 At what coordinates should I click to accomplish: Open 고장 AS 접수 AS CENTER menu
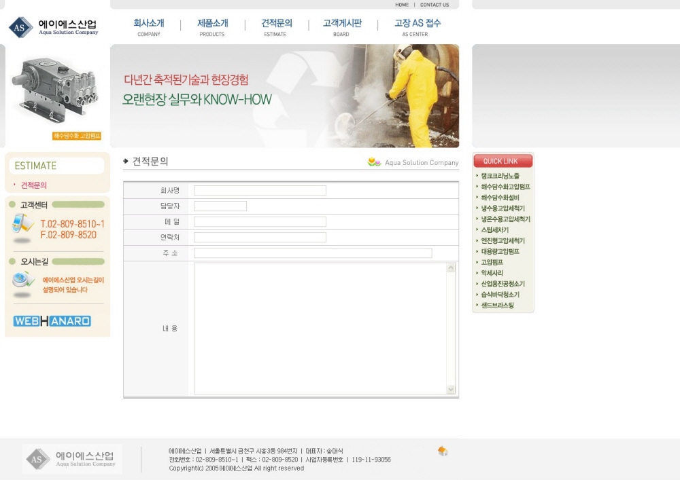[417, 27]
